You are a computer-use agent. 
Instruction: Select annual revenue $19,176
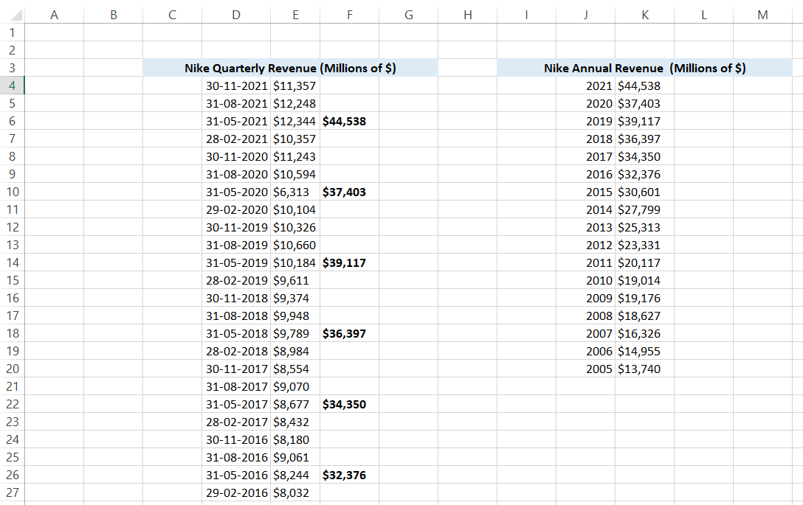(x=645, y=299)
